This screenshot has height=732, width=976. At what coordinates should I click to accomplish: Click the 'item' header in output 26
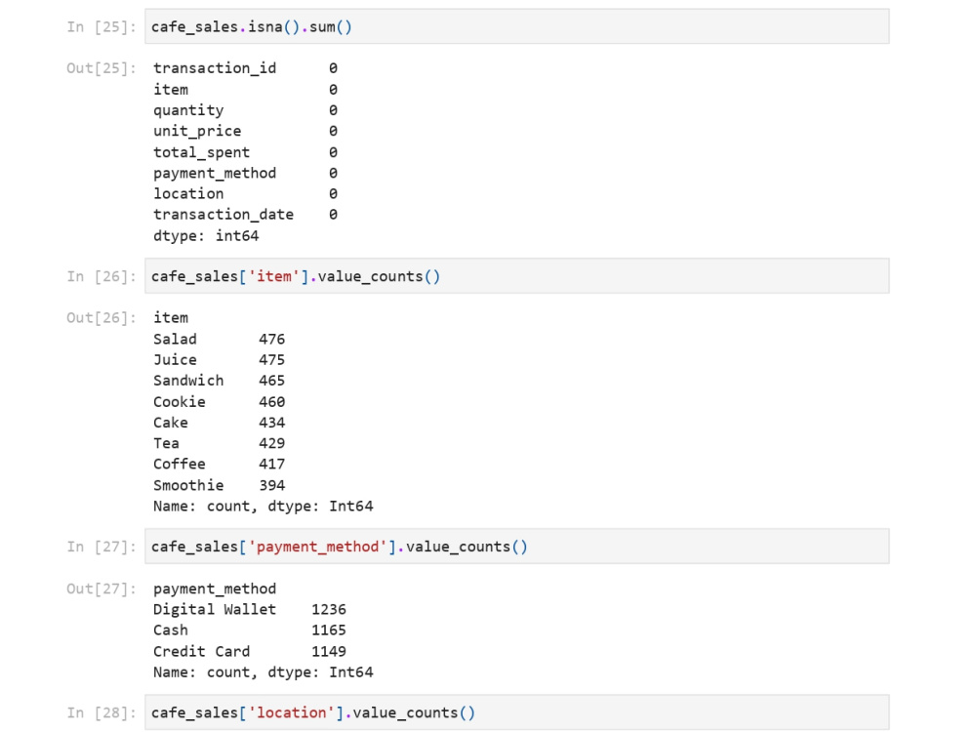click(171, 317)
